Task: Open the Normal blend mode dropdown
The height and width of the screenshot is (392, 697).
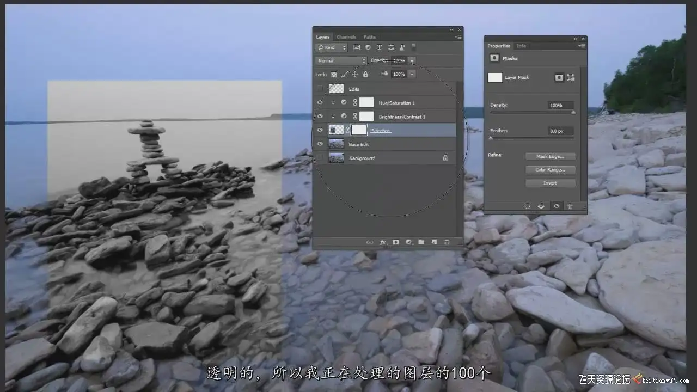Action: click(x=341, y=60)
